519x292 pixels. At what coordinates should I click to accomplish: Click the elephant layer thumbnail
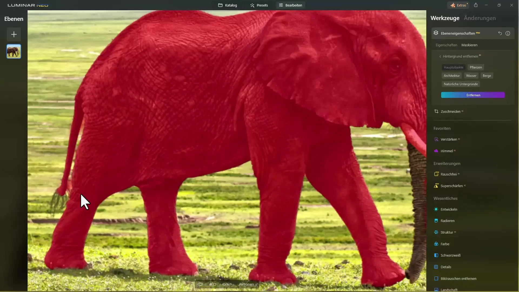pos(13,51)
